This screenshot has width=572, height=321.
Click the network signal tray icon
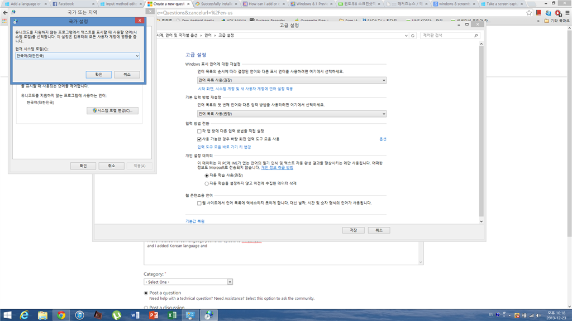click(x=532, y=315)
